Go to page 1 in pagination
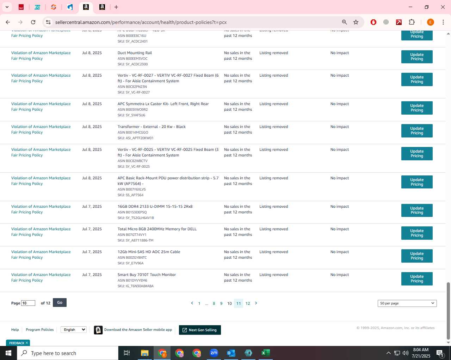 (199, 303)
